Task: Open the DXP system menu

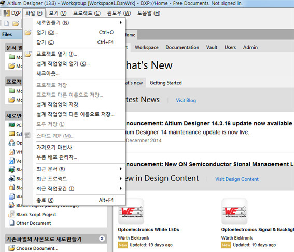Action: pos(12,13)
